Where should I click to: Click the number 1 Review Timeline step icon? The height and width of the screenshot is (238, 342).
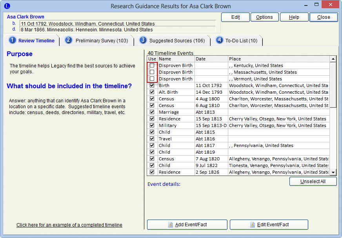coord(13,40)
